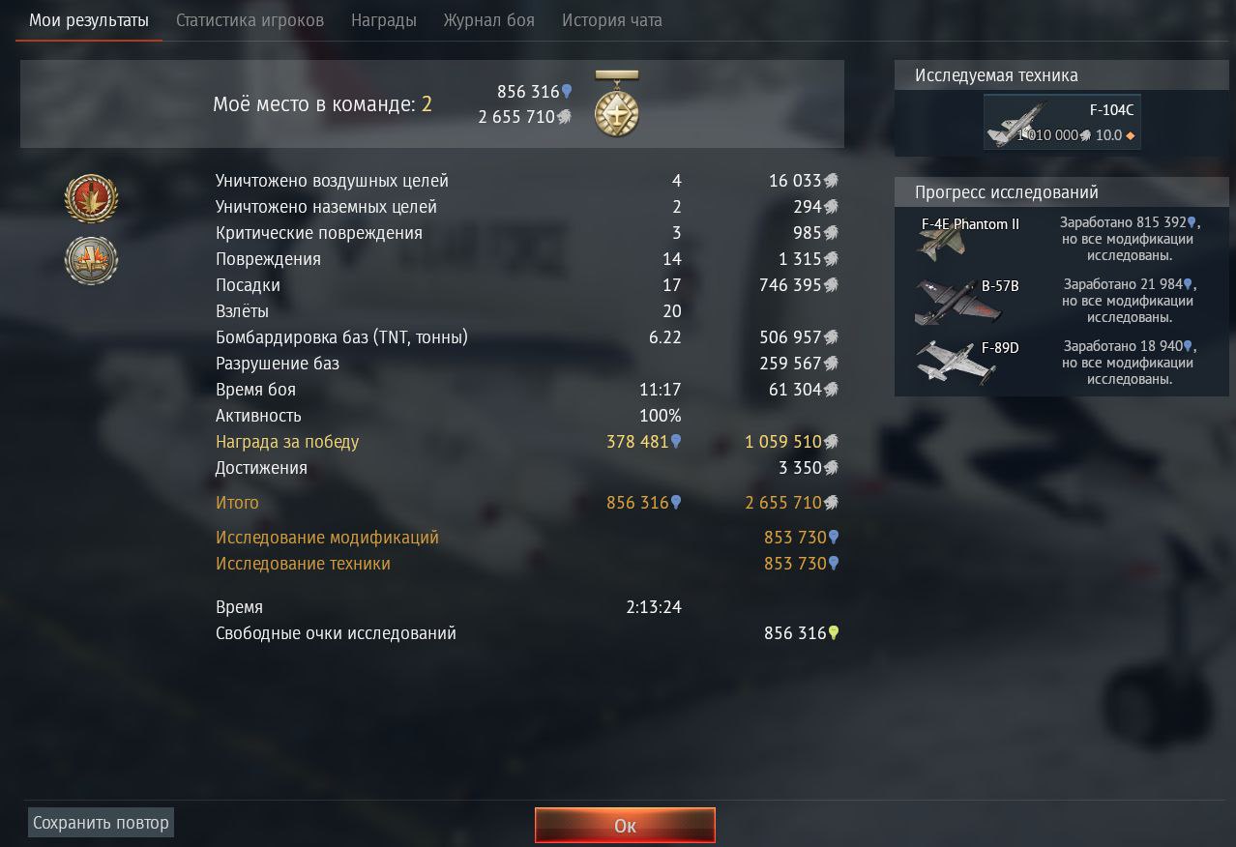The height and width of the screenshot is (847, 1236).
Task: Click the silver ground-target achievement badge
Action: tap(92, 260)
